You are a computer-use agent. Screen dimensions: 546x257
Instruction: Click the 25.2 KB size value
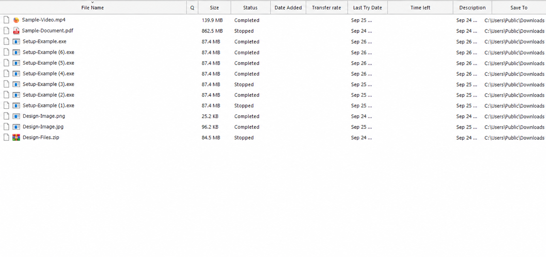[210, 116]
